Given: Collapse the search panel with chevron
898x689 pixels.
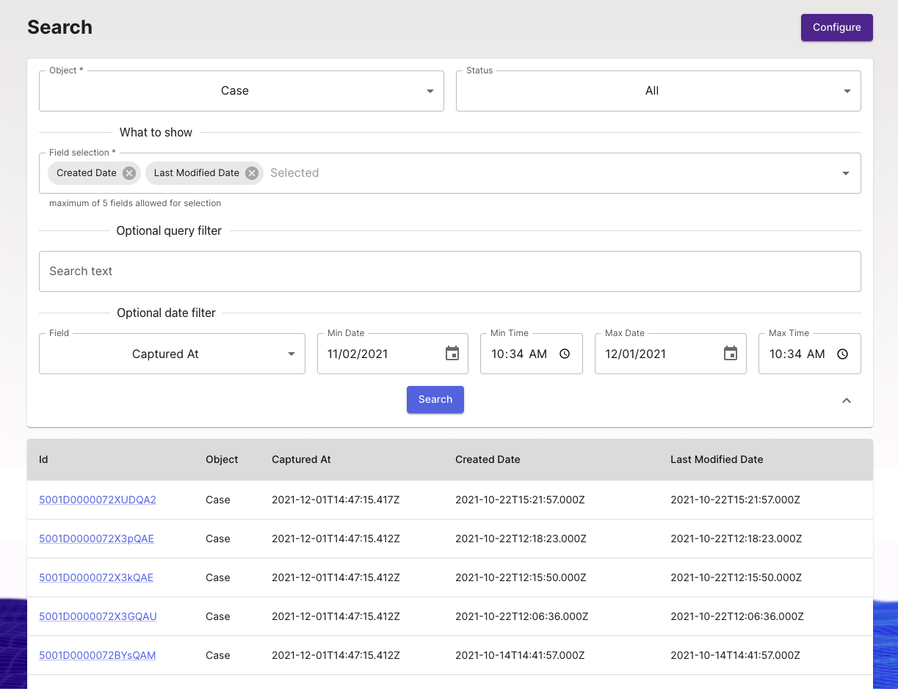Looking at the screenshot, I should [847, 401].
